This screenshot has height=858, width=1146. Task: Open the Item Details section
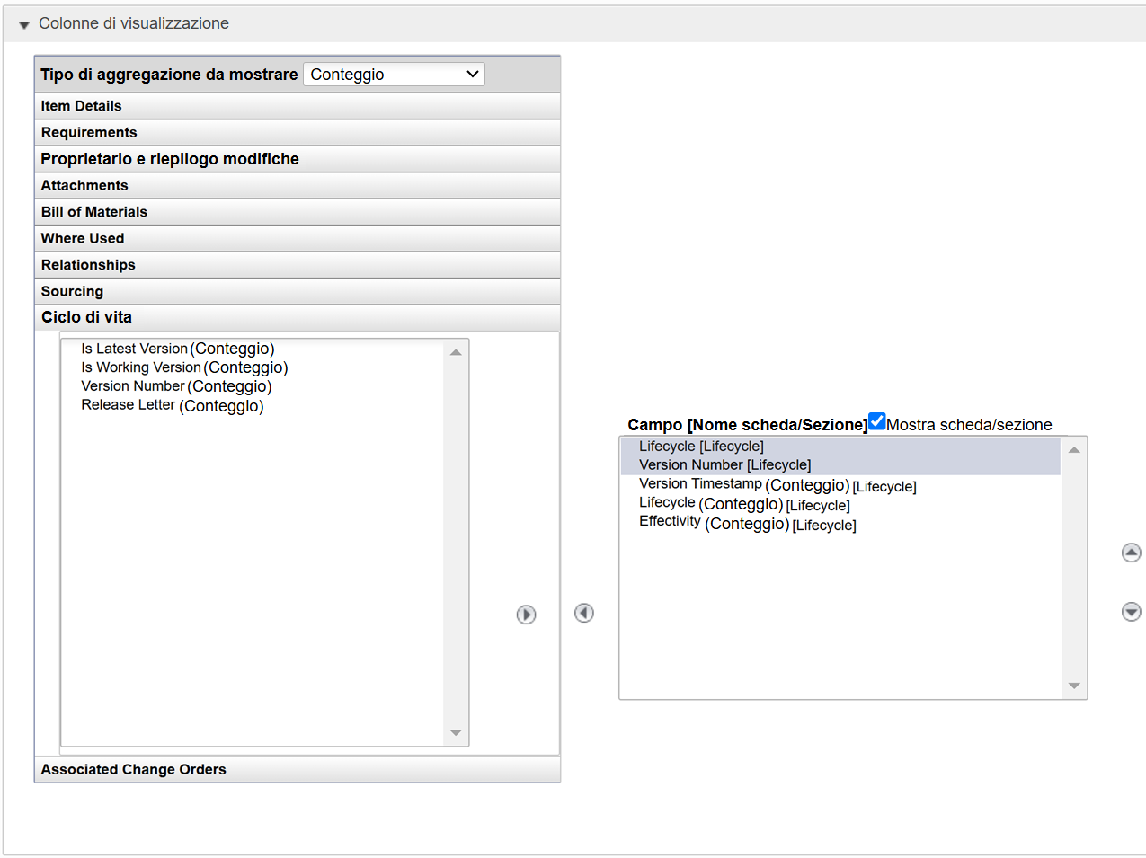79,105
